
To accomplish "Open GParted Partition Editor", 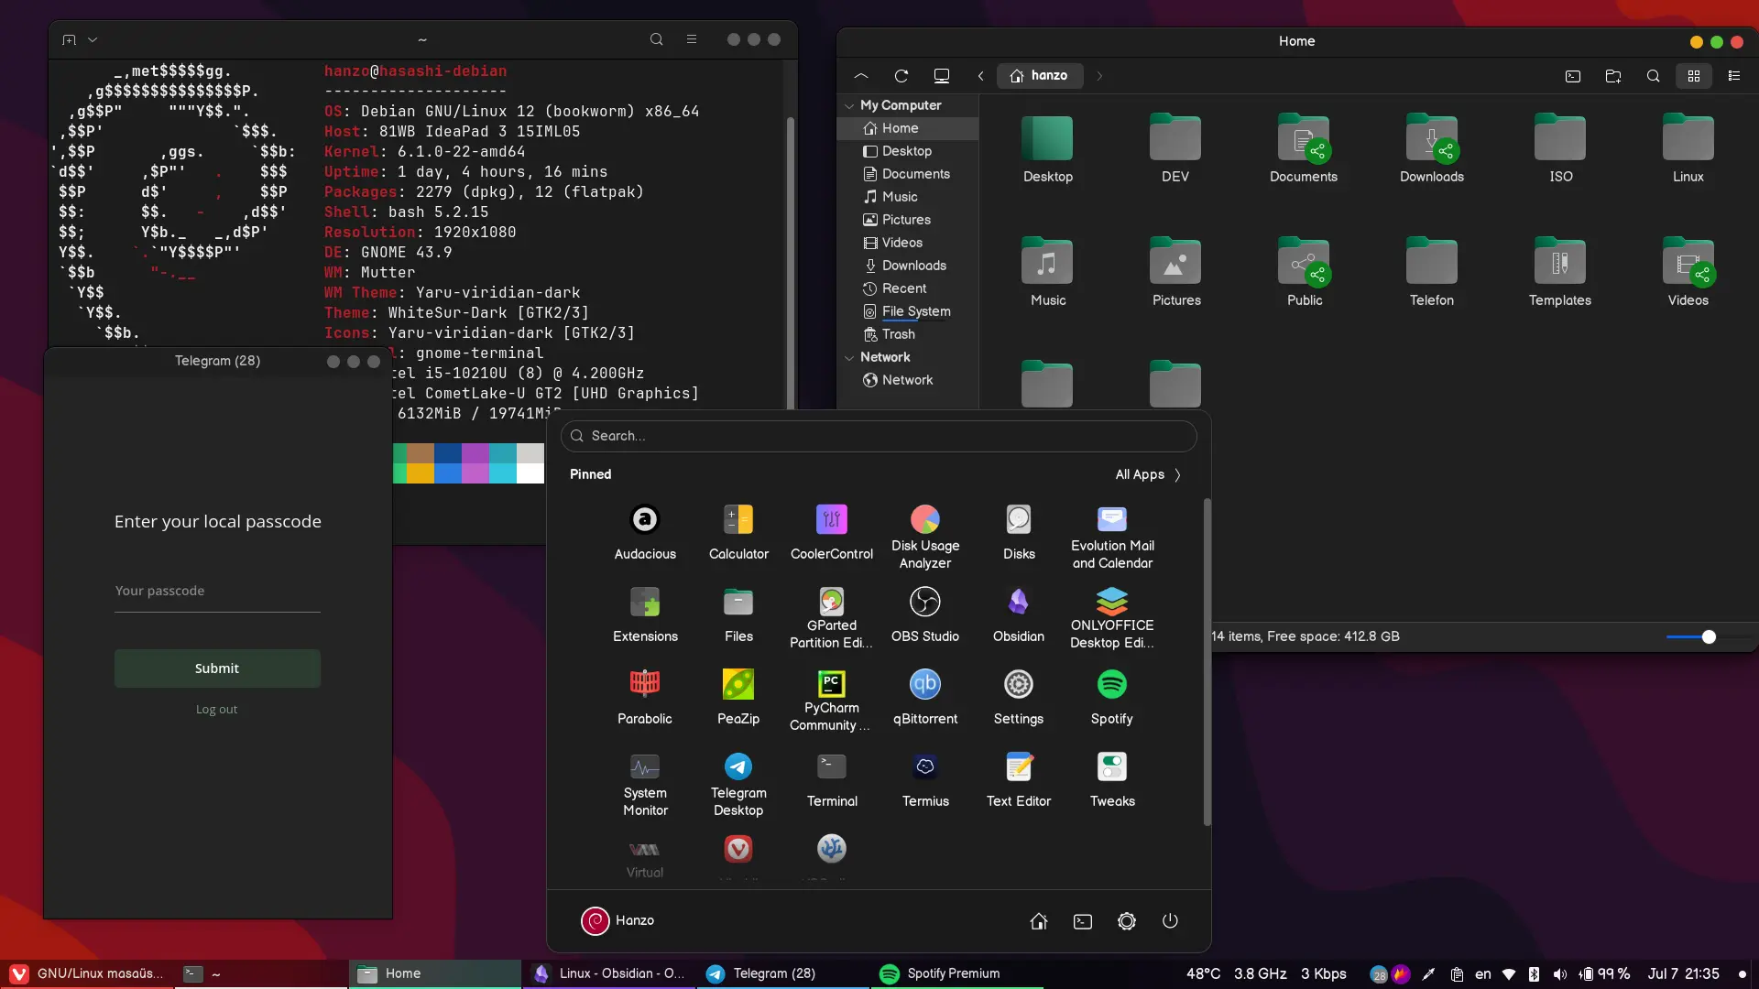I will click(832, 618).
